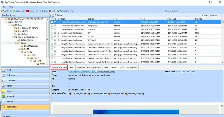This screenshot has width=224, height=117.
Task: Click the Export Selected green arrow icon
Action: click(202, 15)
